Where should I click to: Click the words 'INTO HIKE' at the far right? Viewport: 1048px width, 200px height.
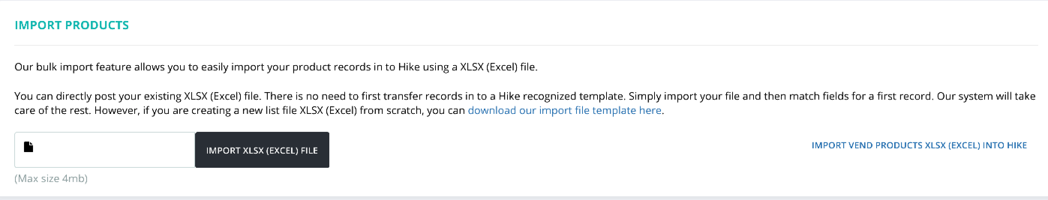pyautogui.click(x=1005, y=145)
